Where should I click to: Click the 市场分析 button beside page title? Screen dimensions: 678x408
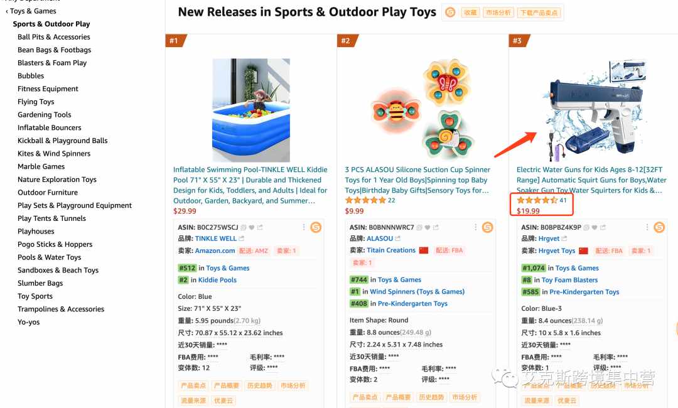pyautogui.click(x=498, y=13)
